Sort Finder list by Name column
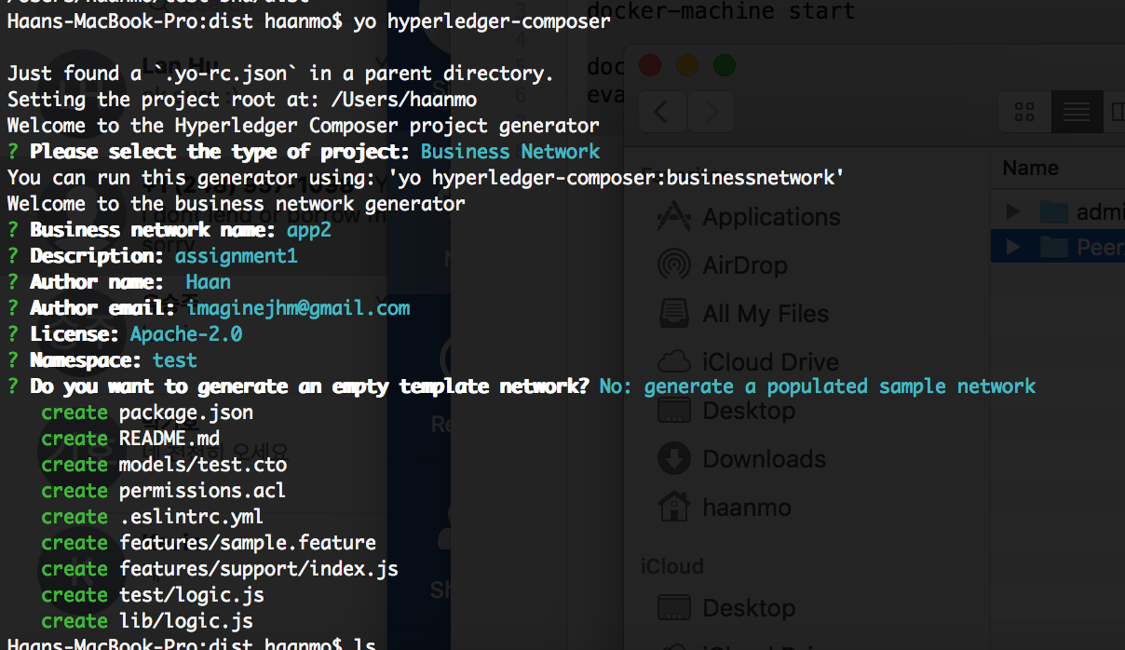Viewport: 1125px width, 650px height. [1031, 169]
